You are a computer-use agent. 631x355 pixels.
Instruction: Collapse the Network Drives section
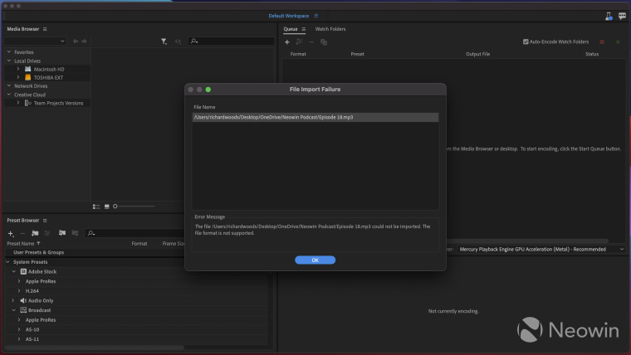[9, 85]
